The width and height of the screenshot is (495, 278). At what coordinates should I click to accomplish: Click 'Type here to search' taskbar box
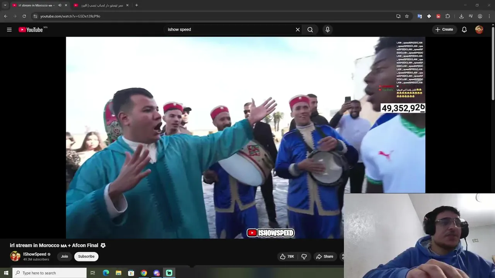(x=49, y=273)
